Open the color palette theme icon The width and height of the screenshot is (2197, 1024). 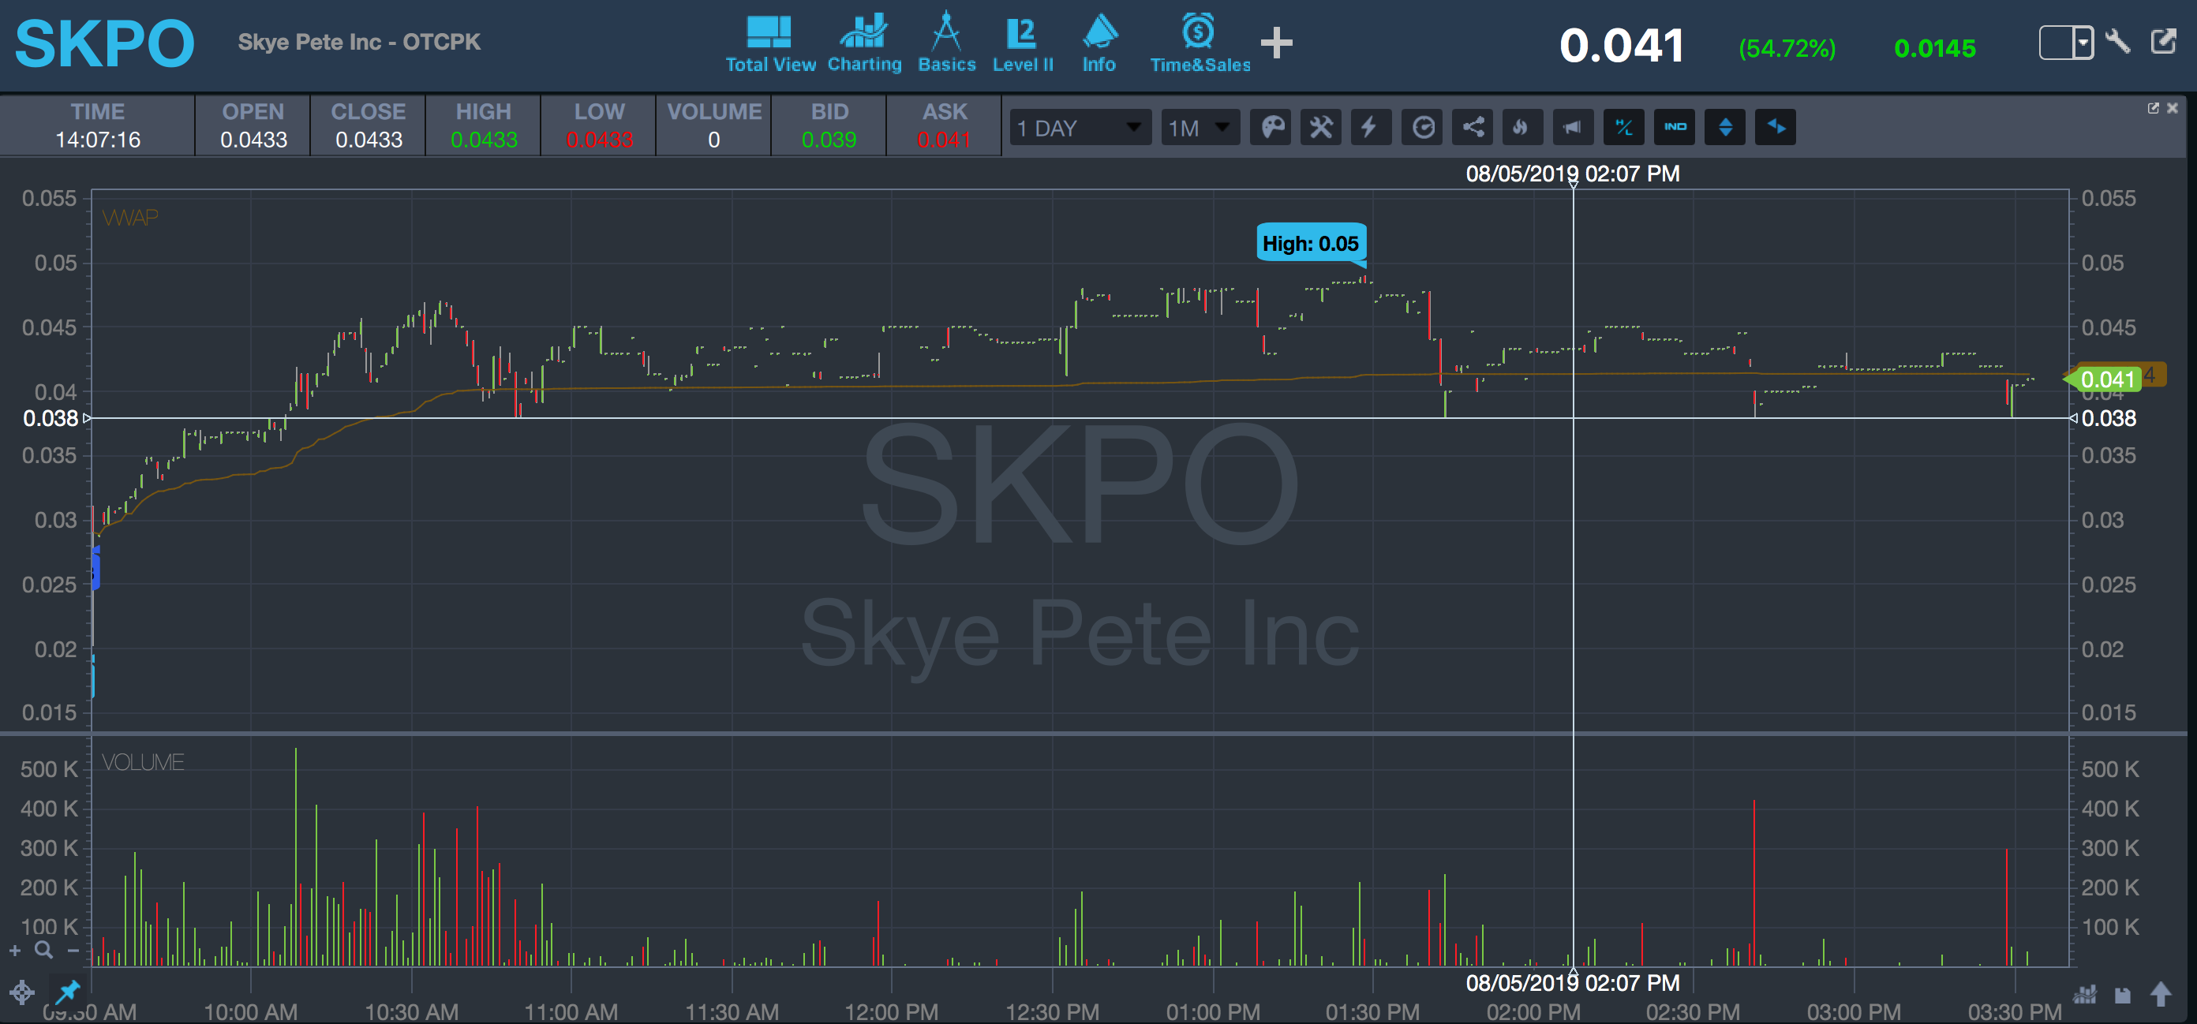[1271, 128]
